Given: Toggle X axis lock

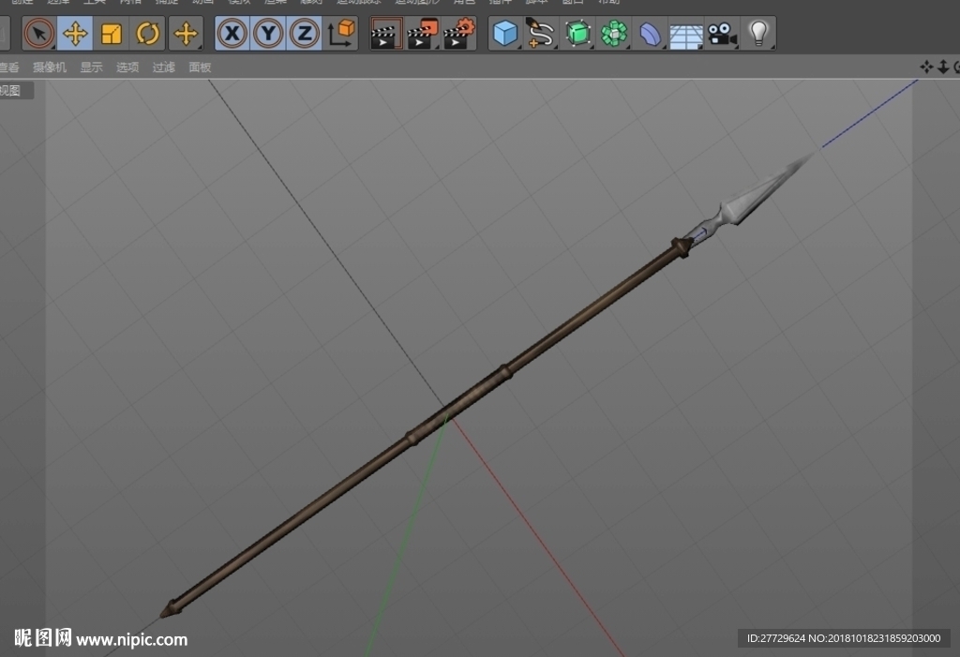Looking at the screenshot, I should tap(232, 33).
